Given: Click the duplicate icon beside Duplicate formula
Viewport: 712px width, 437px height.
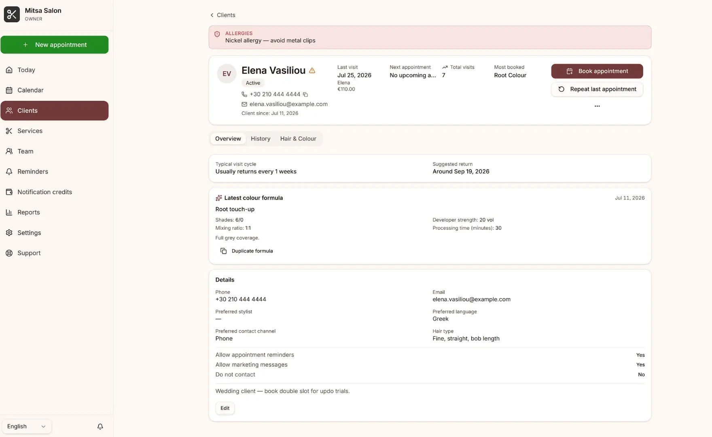Looking at the screenshot, I should [x=223, y=251].
